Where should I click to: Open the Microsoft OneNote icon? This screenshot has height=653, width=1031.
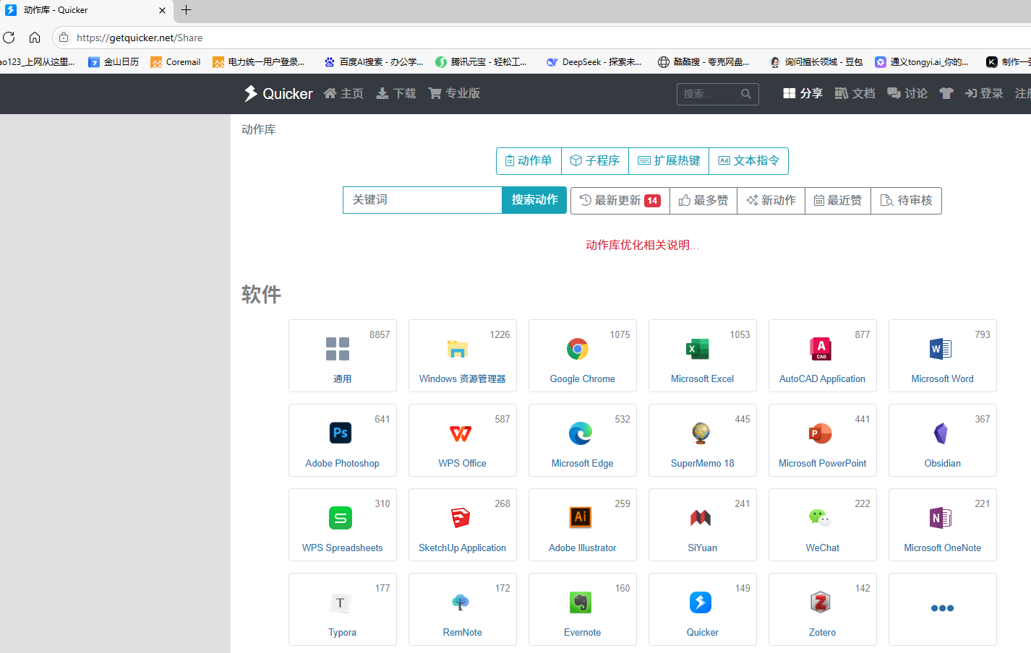pyautogui.click(x=941, y=518)
